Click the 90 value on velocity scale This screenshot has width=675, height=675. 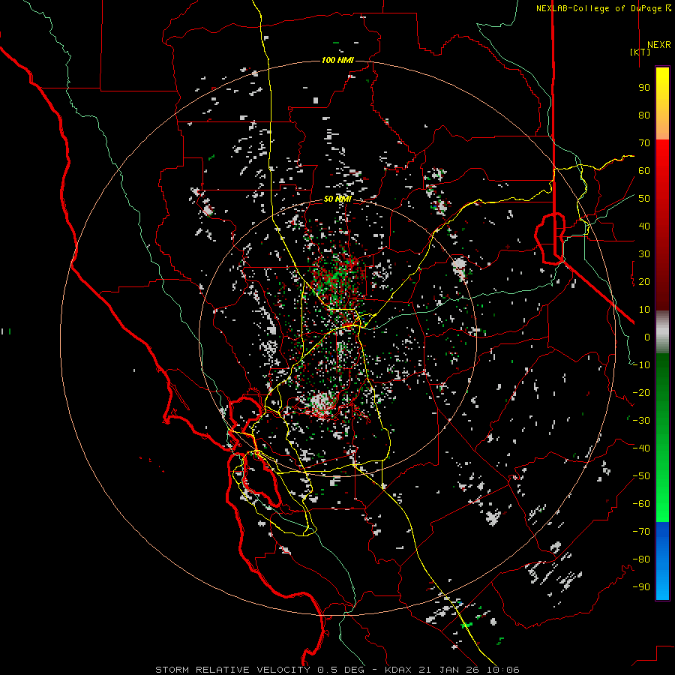[x=644, y=88]
